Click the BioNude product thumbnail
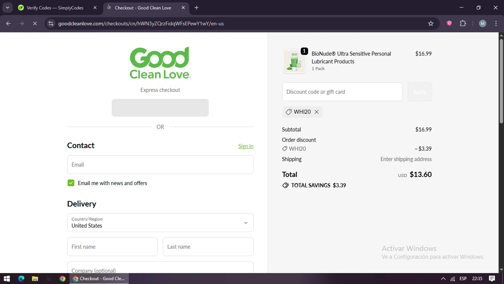This screenshot has width=504, height=284. [x=294, y=61]
